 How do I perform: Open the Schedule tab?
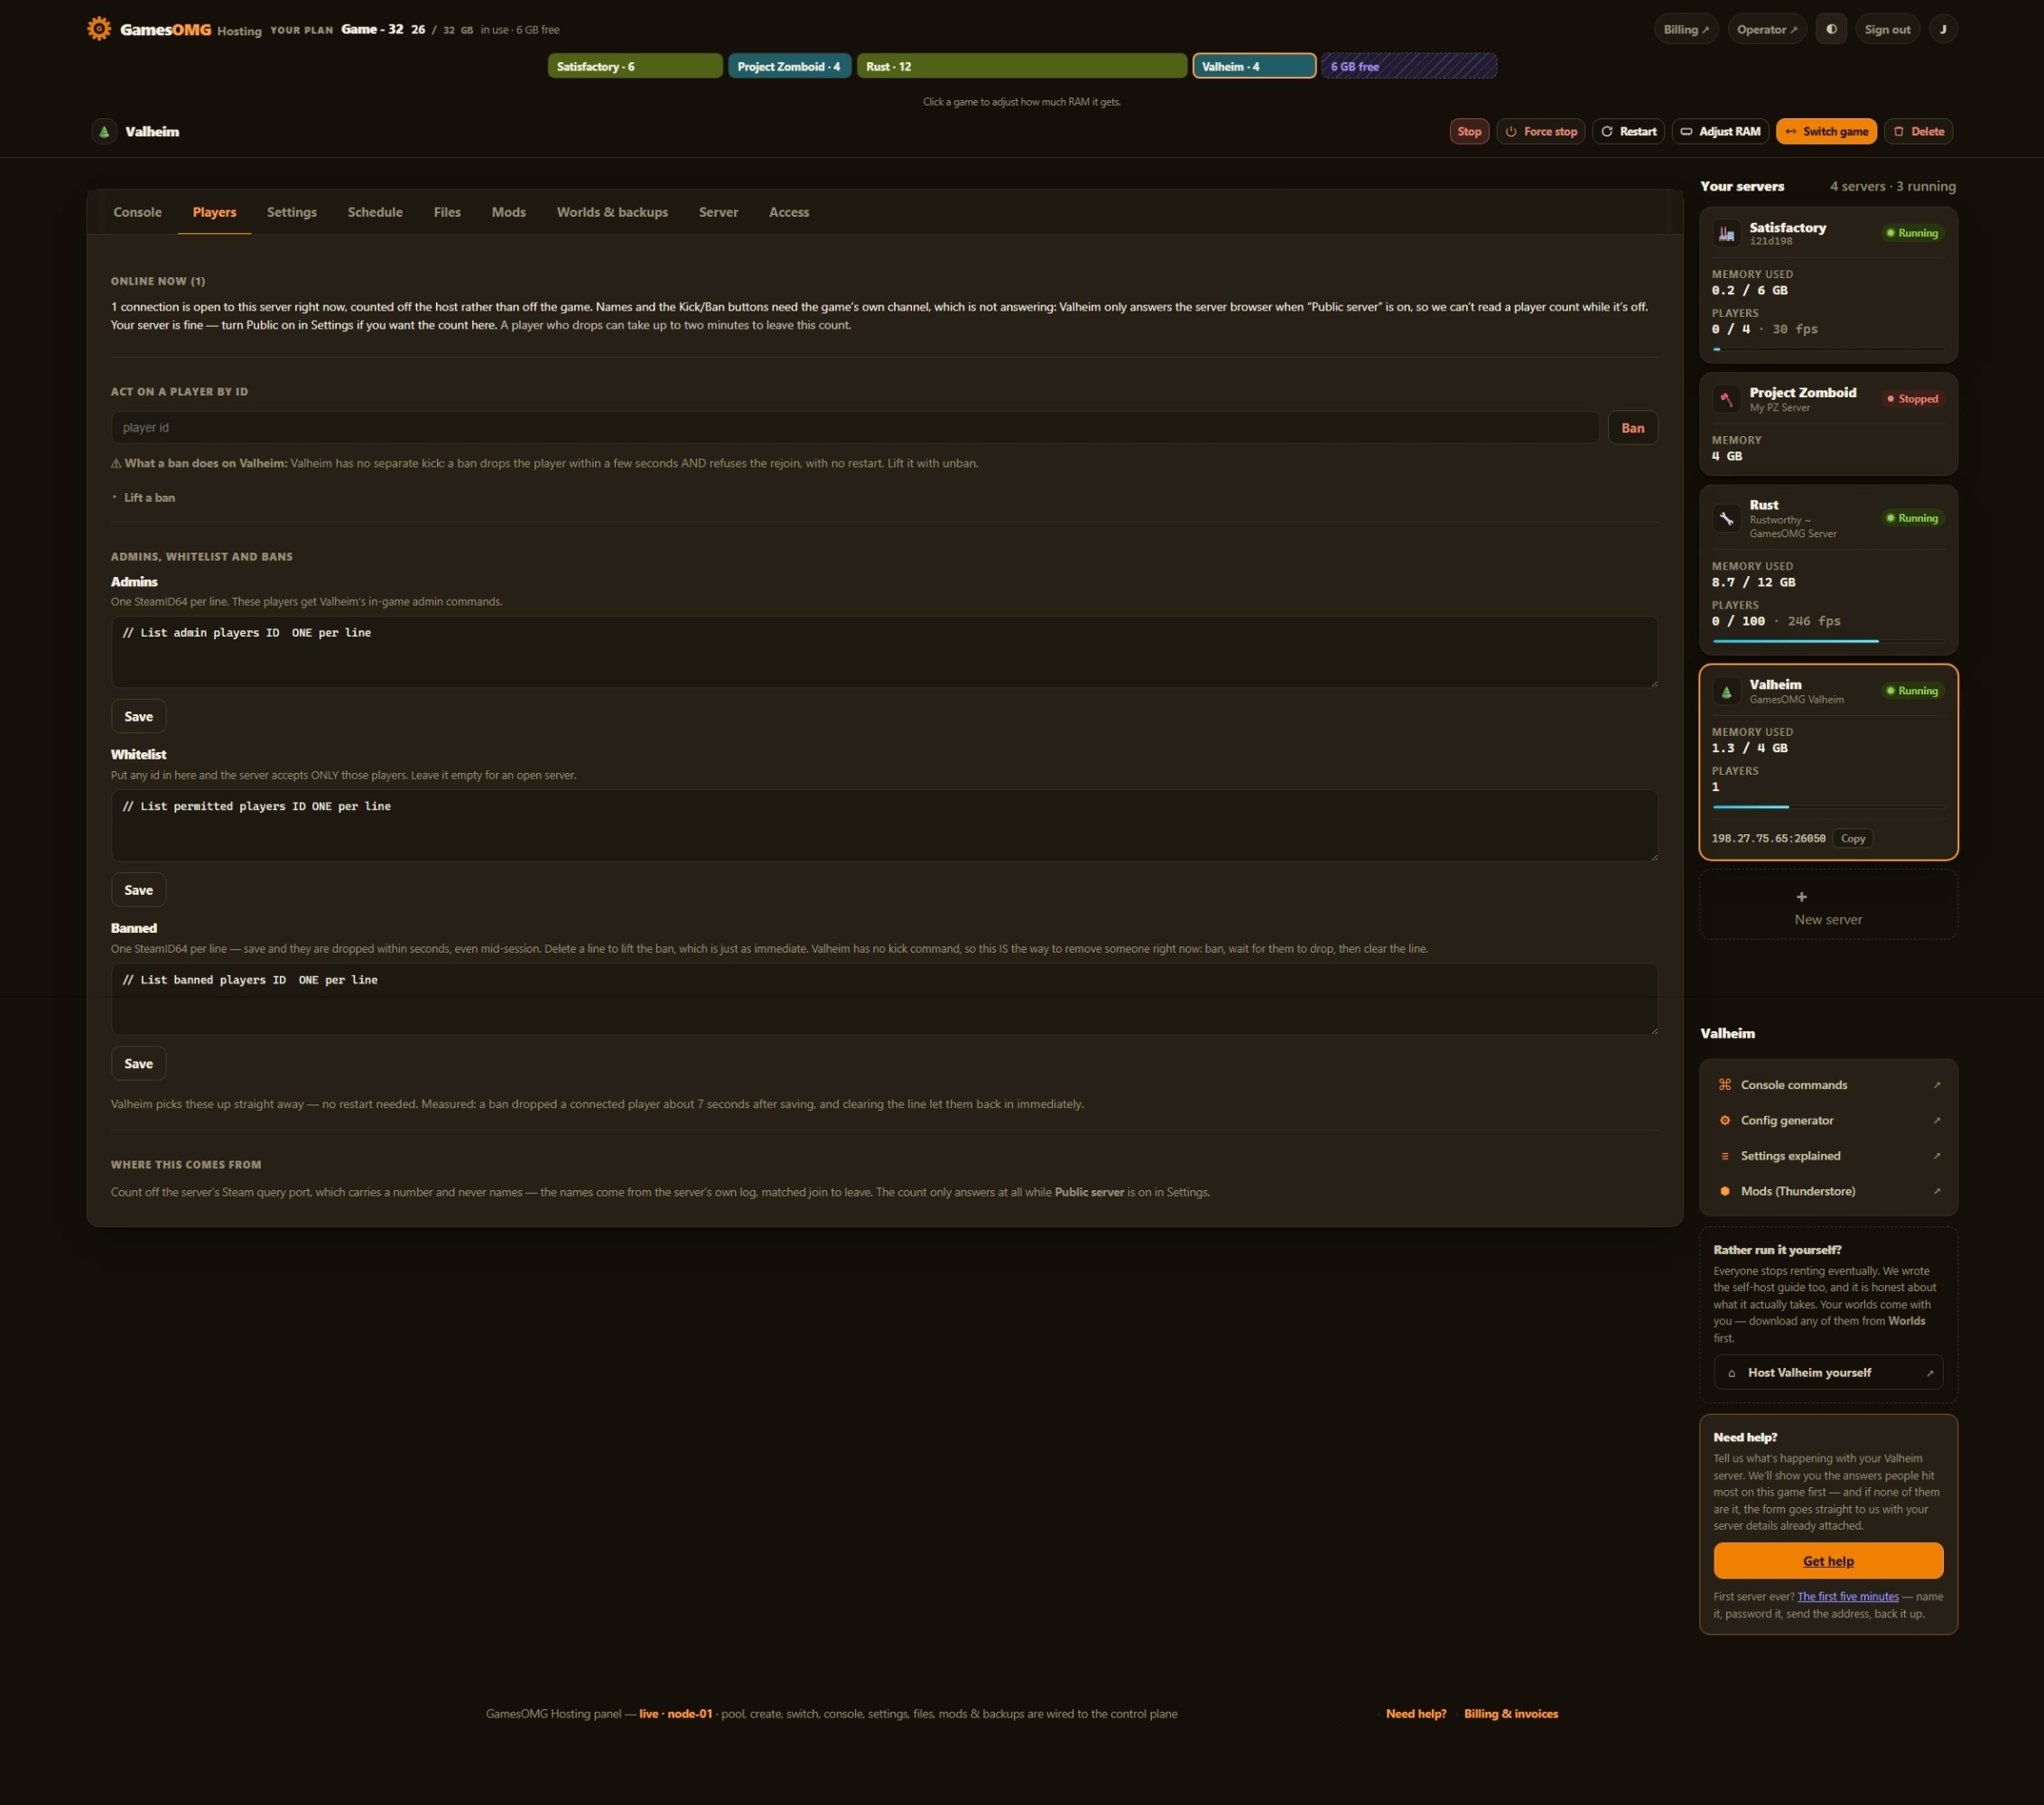[x=375, y=212]
